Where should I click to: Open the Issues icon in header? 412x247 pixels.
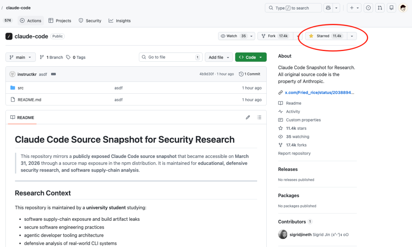click(x=368, y=8)
